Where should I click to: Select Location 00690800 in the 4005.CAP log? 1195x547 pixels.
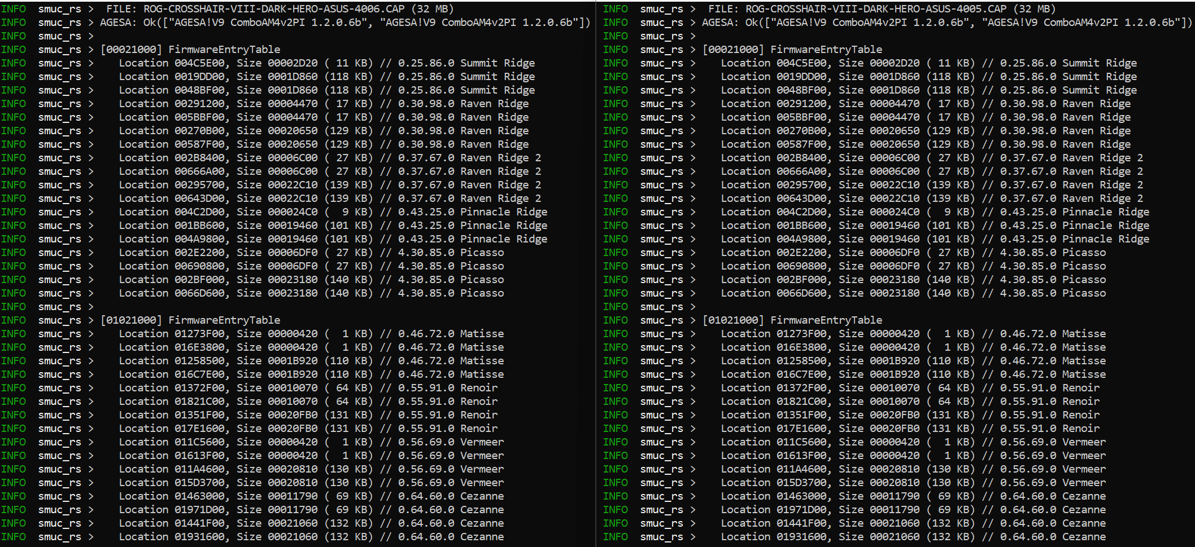click(774, 266)
